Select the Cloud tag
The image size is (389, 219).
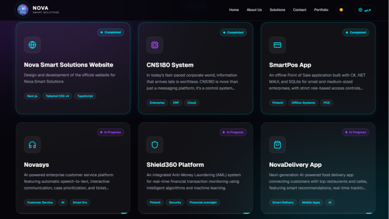192,103
